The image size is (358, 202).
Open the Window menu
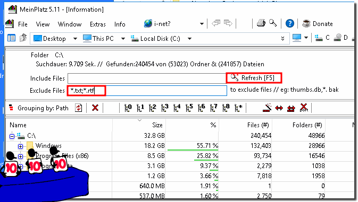pos(70,24)
